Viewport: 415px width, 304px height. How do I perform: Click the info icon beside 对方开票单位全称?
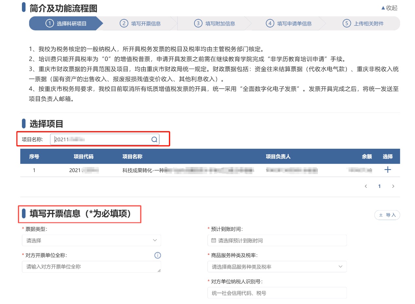tap(157, 255)
